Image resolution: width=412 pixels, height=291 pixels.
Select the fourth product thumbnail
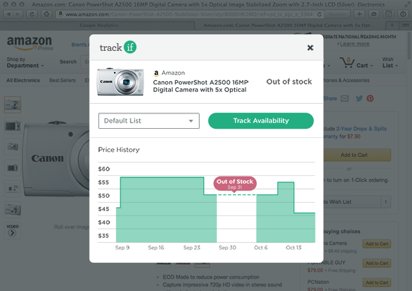(x=12, y=167)
